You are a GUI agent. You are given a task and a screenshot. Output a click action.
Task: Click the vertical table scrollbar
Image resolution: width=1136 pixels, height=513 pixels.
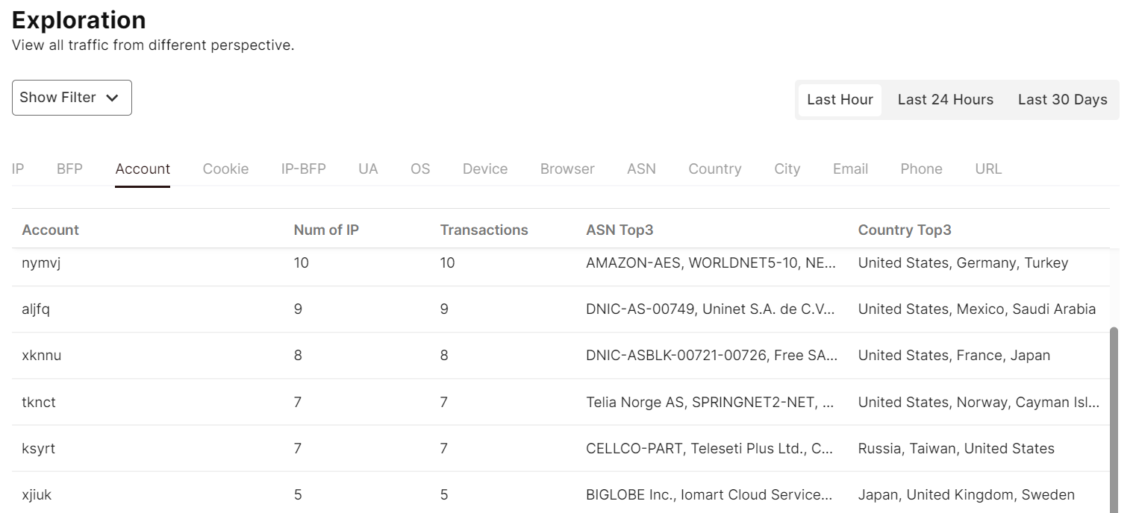[x=1114, y=418]
